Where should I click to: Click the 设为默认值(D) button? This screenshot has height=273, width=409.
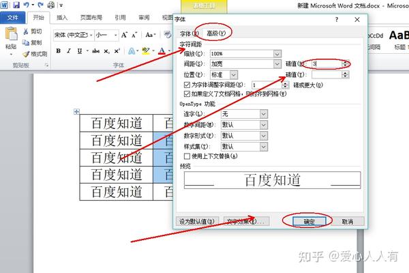pos(197,222)
